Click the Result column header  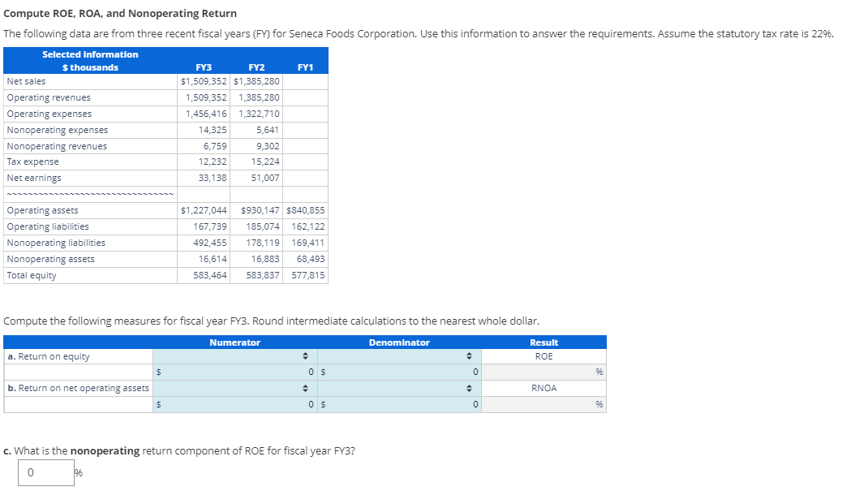[544, 342]
